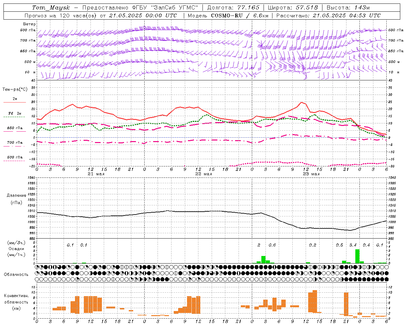Viewport: 405px width, 324px height.
Task: Click the 23 мая date label
Action: [x=311, y=174]
